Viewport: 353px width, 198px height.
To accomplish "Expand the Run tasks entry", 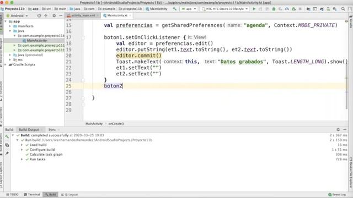I will click(x=22, y=159).
